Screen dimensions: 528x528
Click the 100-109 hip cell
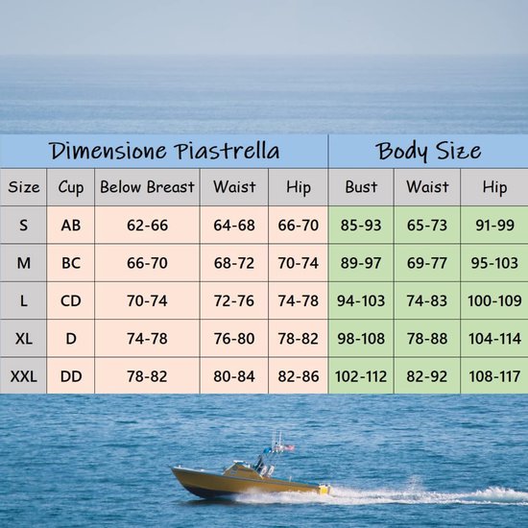[494, 300]
